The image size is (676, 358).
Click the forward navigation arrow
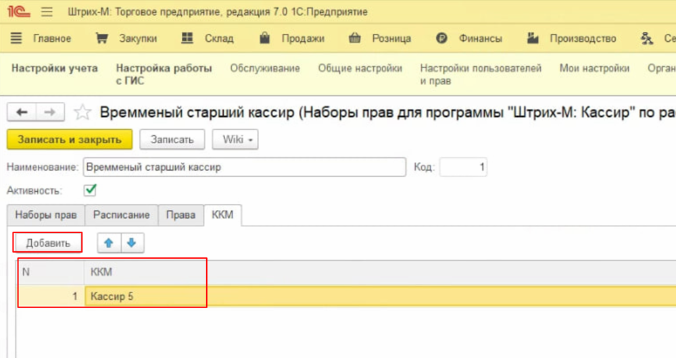coord(49,112)
